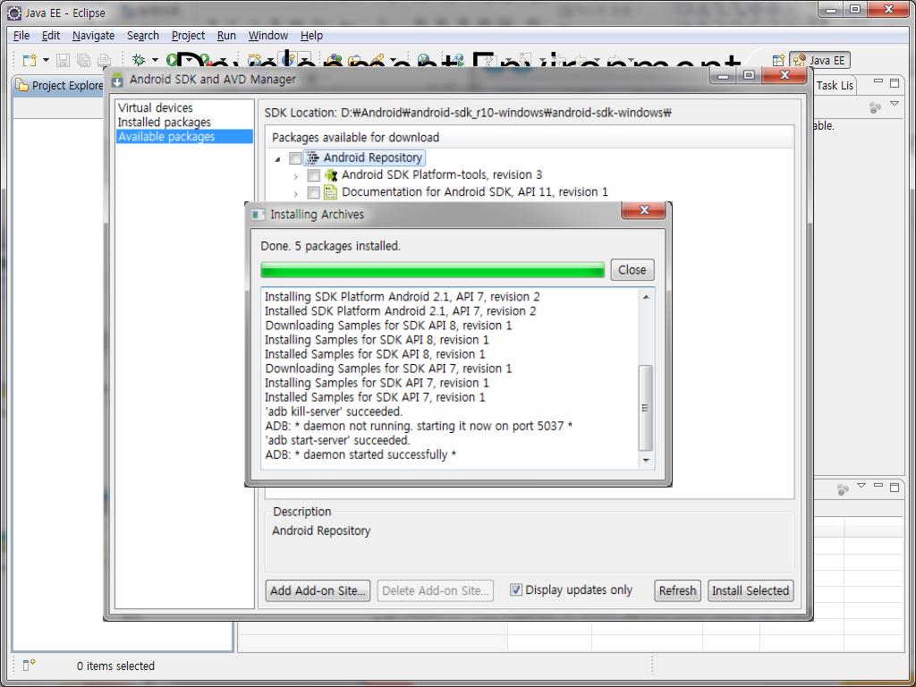This screenshot has width=916, height=687.
Task: Check the Documentation for Android SDK checkbox
Action: [314, 192]
